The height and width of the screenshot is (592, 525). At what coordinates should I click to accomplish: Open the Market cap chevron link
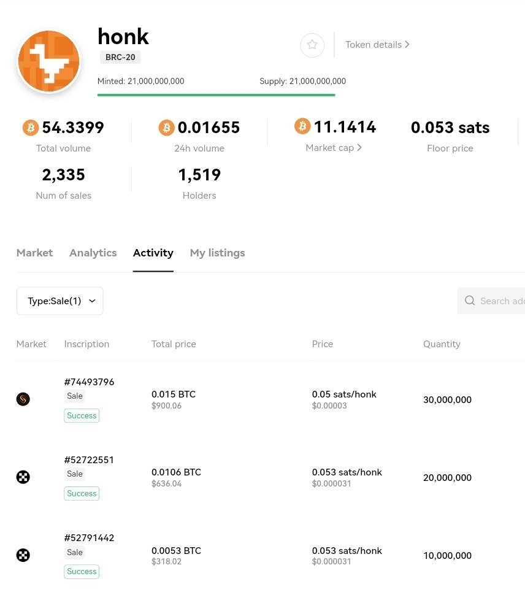[334, 148]
